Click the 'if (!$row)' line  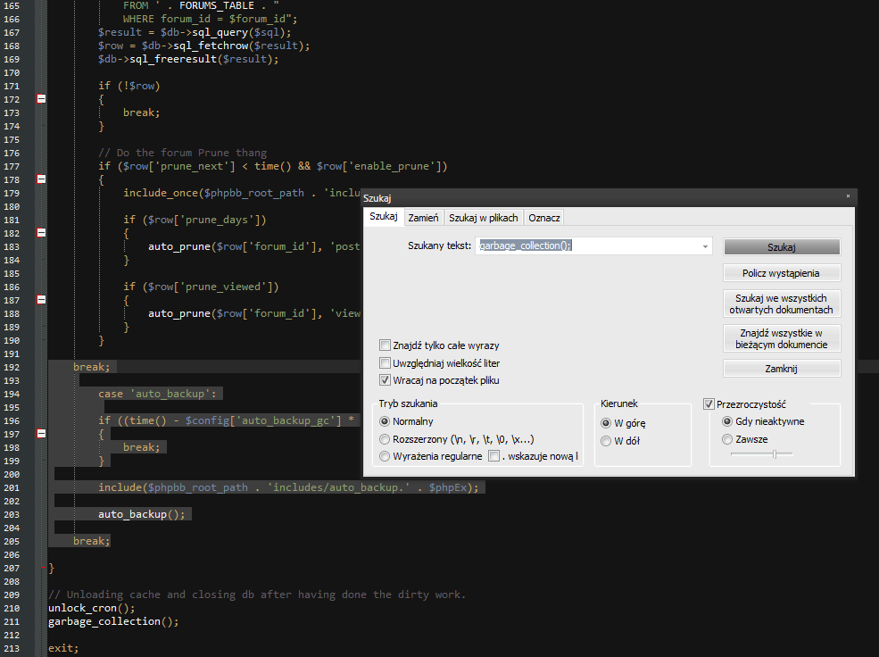pos(129,86)
